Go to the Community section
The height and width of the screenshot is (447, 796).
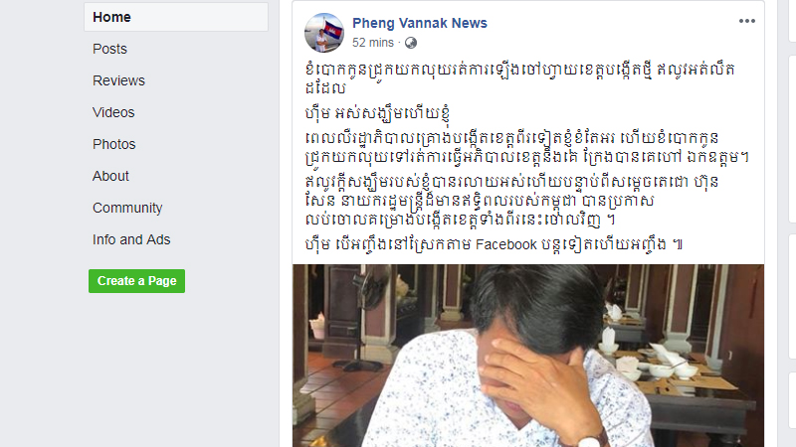click(127, 208)
